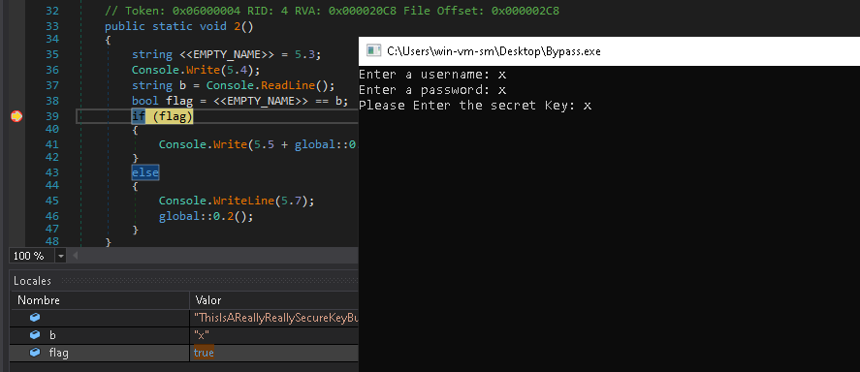Click the method name 2 in "public static void 2()"
The image size is (860, 372).
[x=237, y=26]
